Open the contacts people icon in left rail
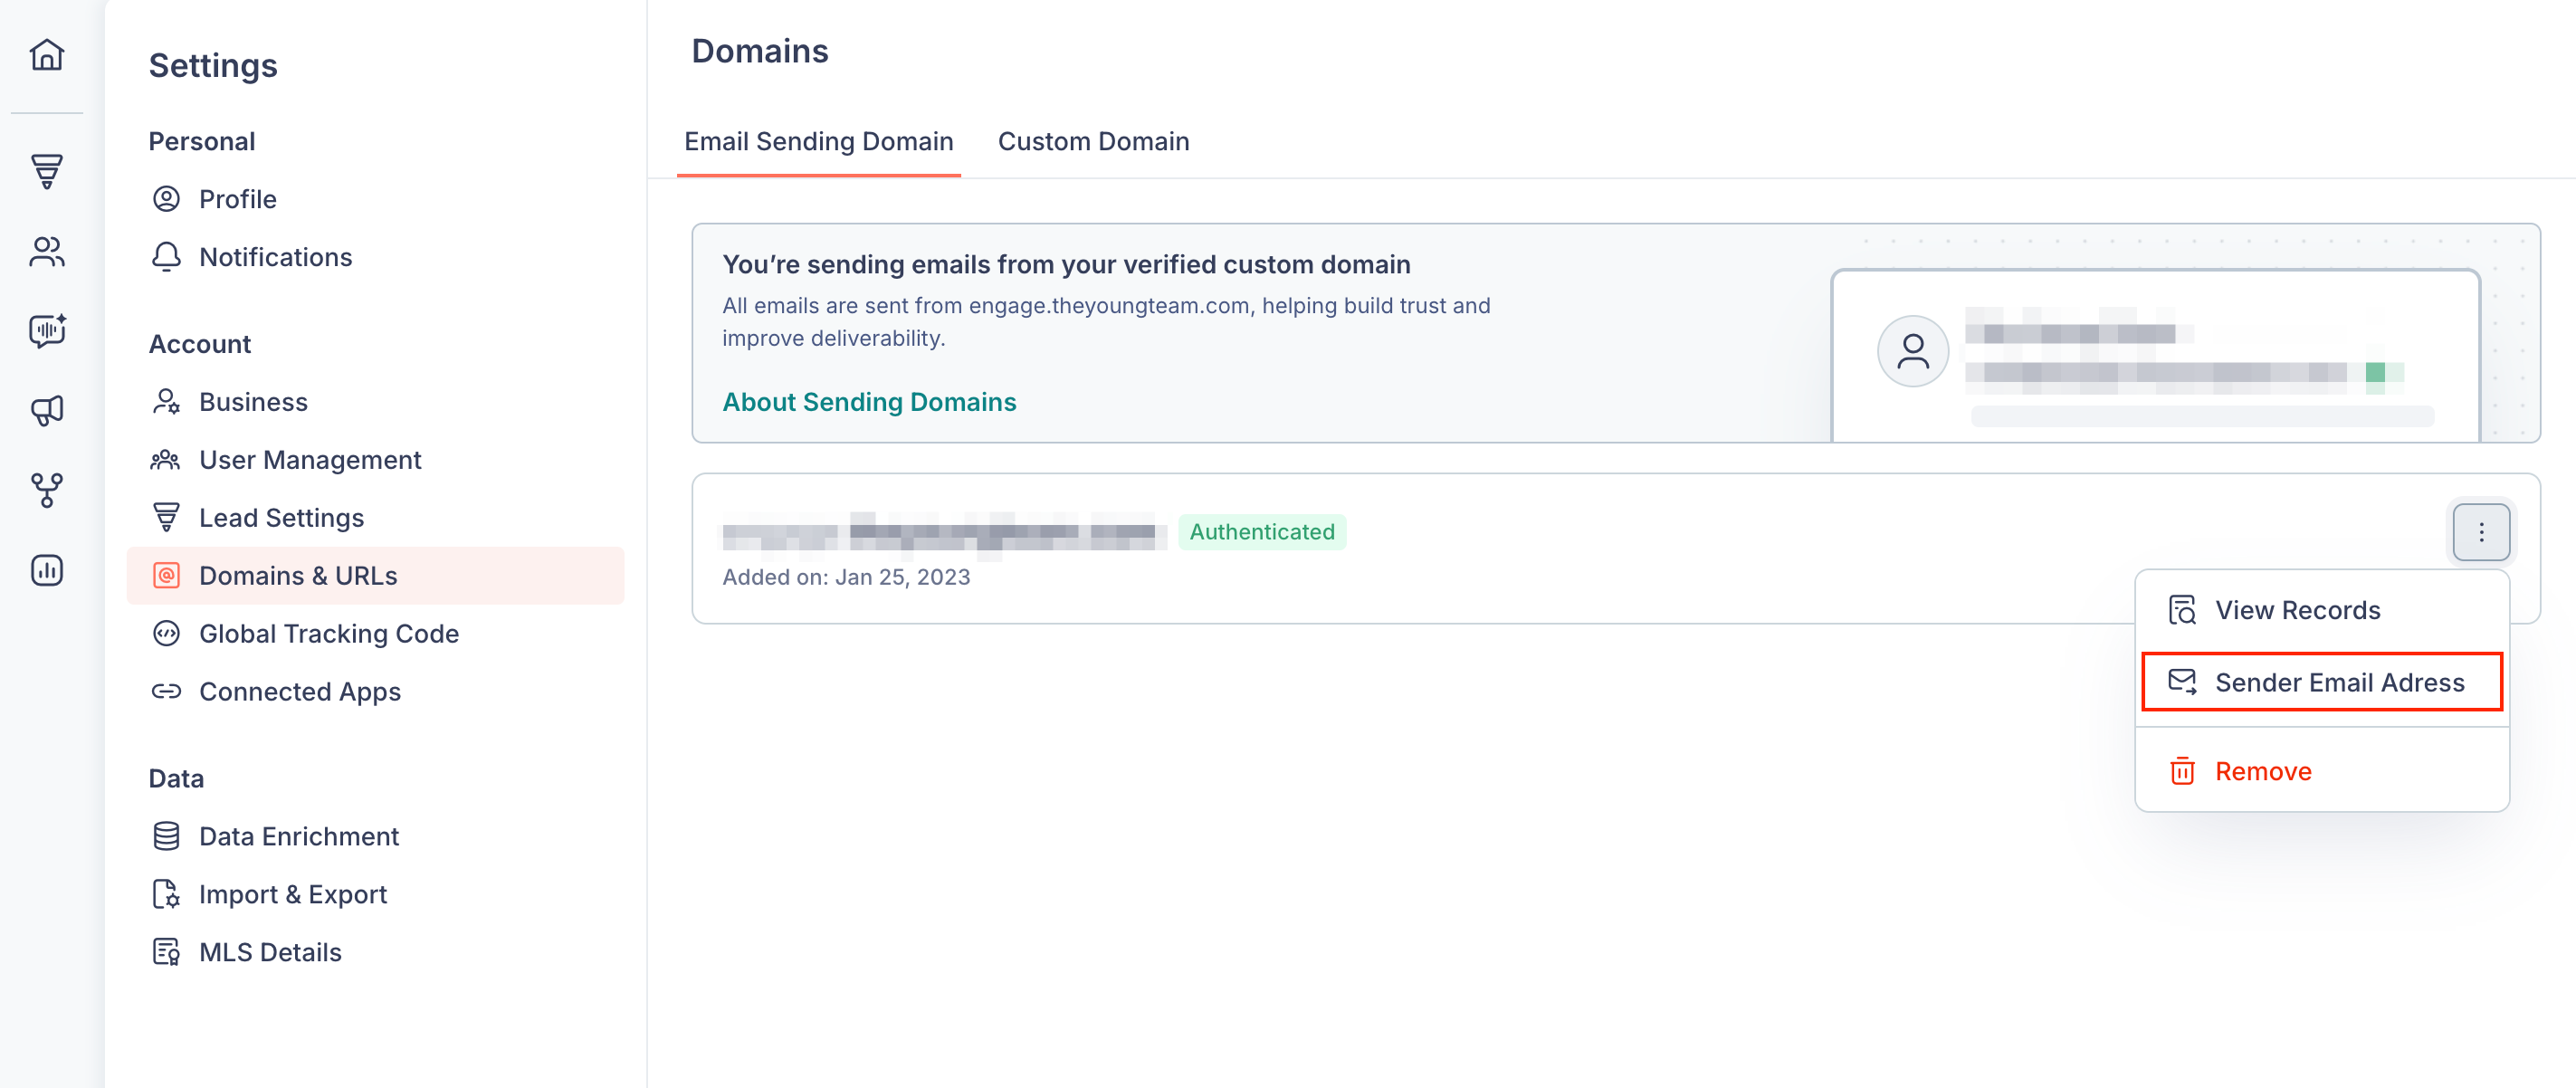Screen dimensions: 2576x1088 (47, 251)
